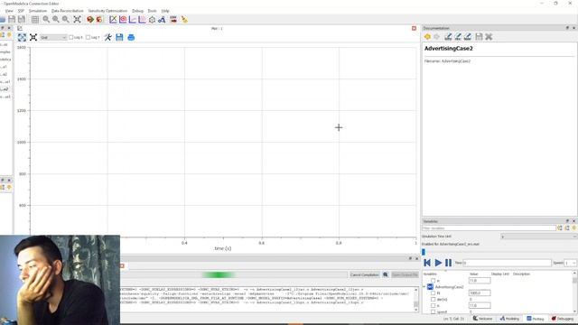Click rewind to start button
Viewport: 578px width, 325px height.
coord(427,263)
